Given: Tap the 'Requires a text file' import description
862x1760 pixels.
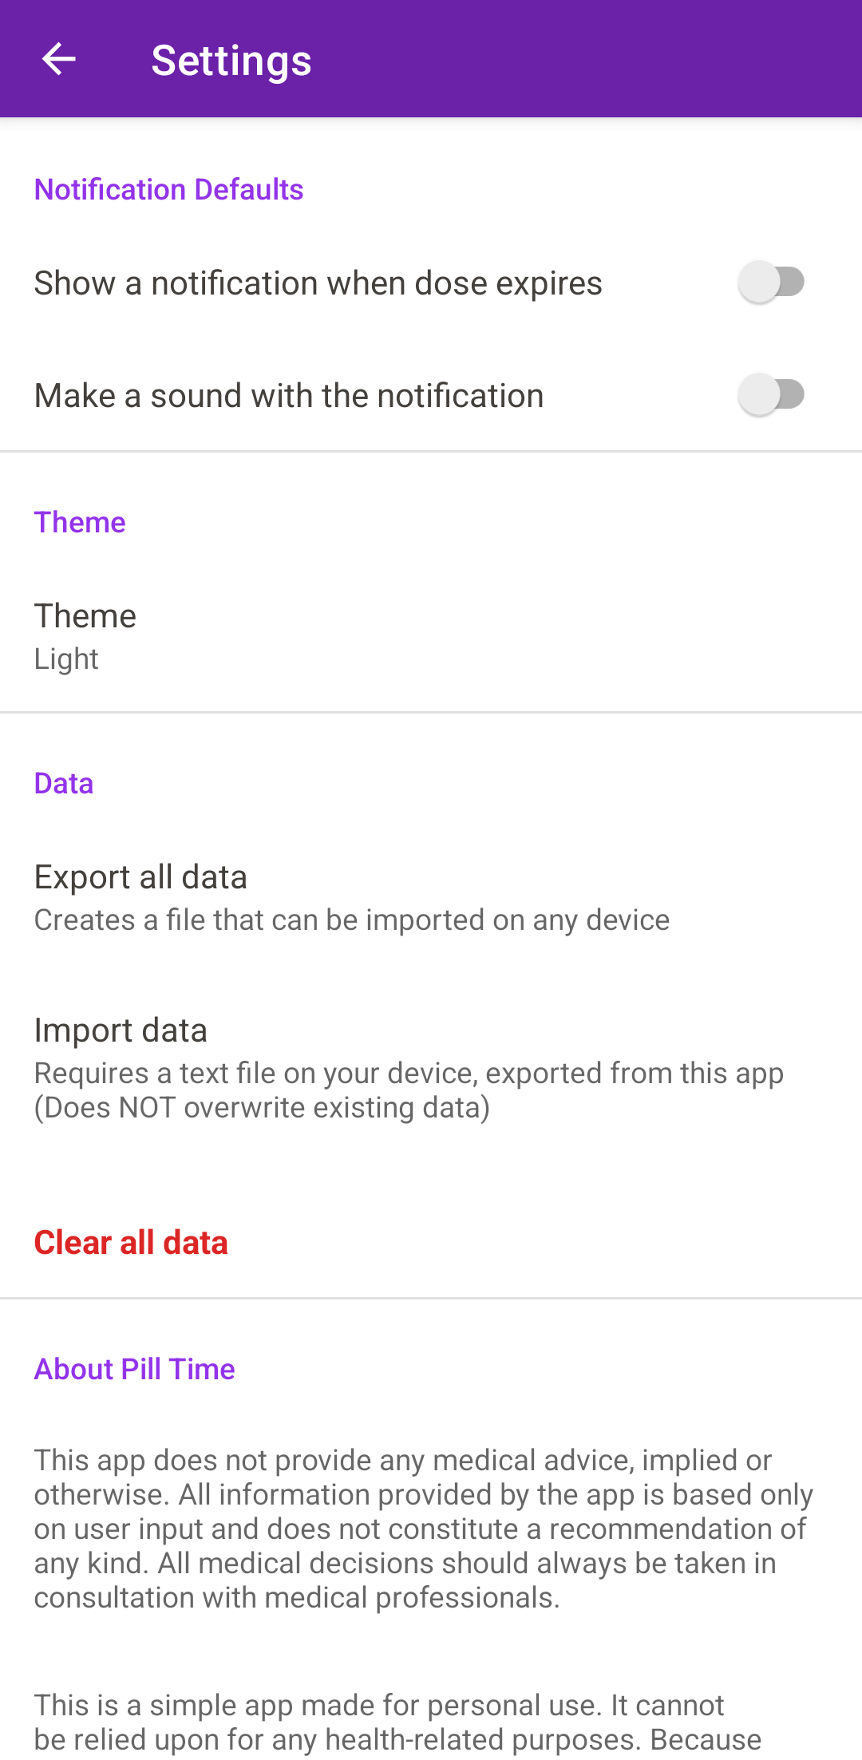Looking at the screenshot, I should 409,1074.
